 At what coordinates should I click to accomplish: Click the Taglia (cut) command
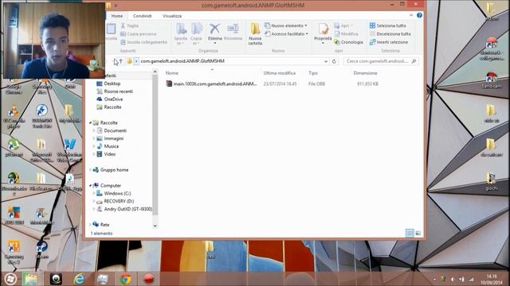(x=130, y=25)
